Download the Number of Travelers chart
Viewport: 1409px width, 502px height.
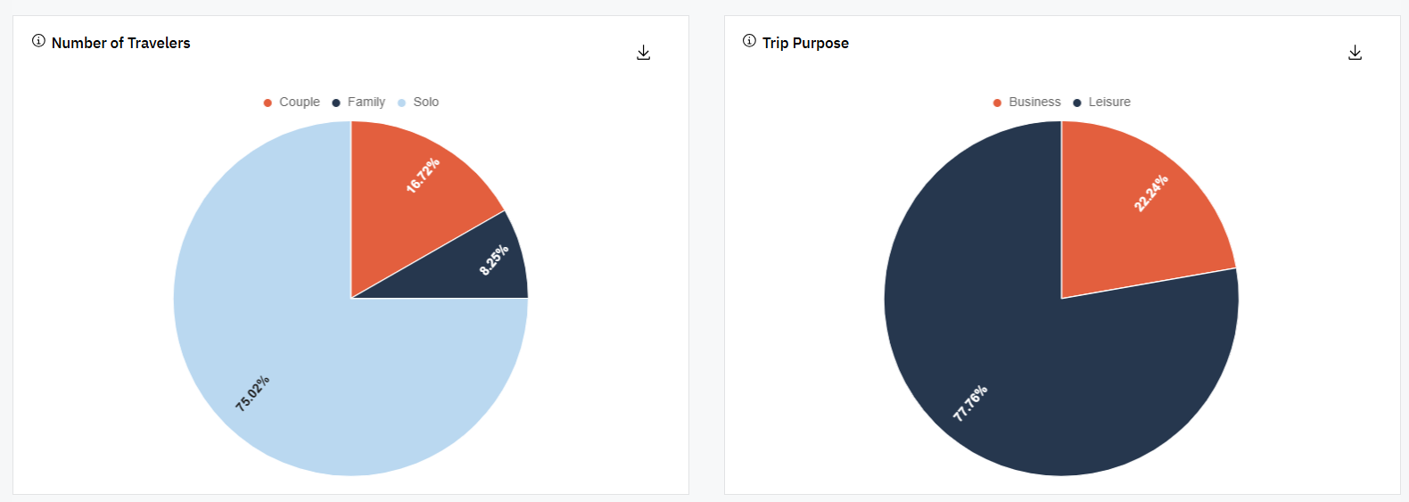(643, 53)
